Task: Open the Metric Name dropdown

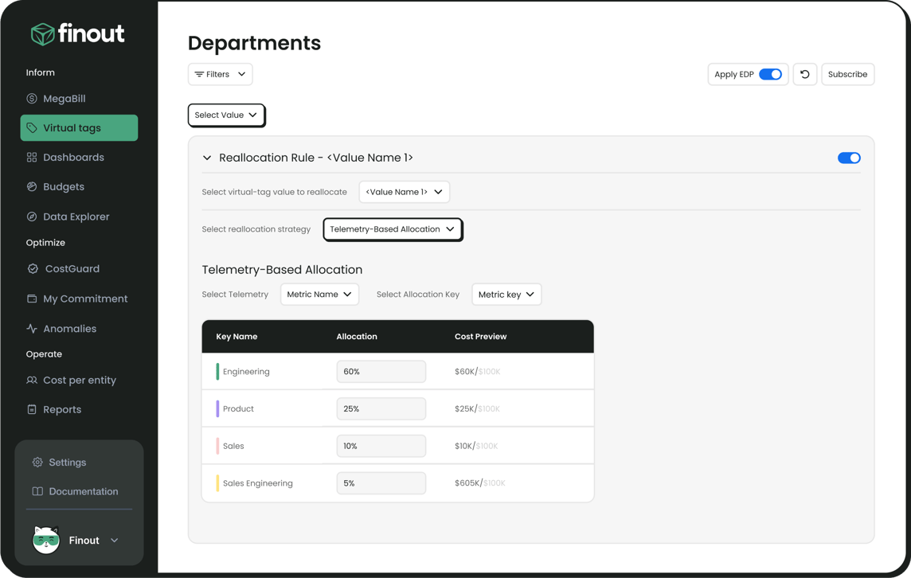Action: [x=319, y=295]
